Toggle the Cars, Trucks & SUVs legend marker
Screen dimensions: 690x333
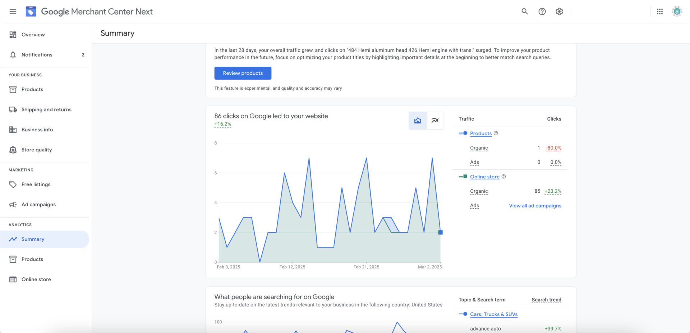[x=463, y=314]
